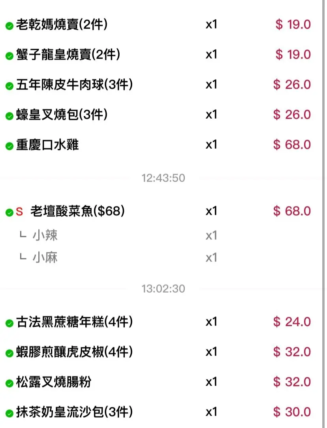Click green check icon for 蠔皇叉燒包
327x428 pixels.
[9, 116]
